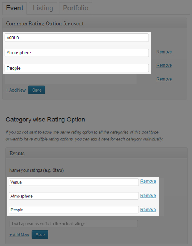192x246 pixels.
Task: Click the People field under Events
Action: [74, 210]
